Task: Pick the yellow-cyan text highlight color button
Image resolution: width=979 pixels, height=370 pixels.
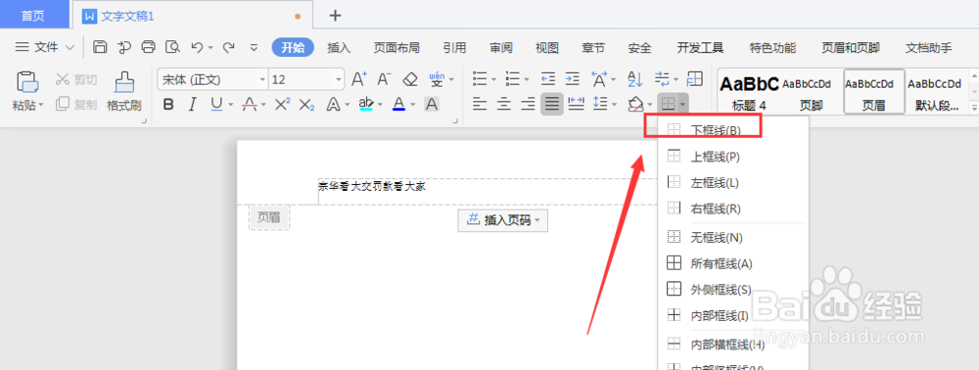Action: pos(366,104)
